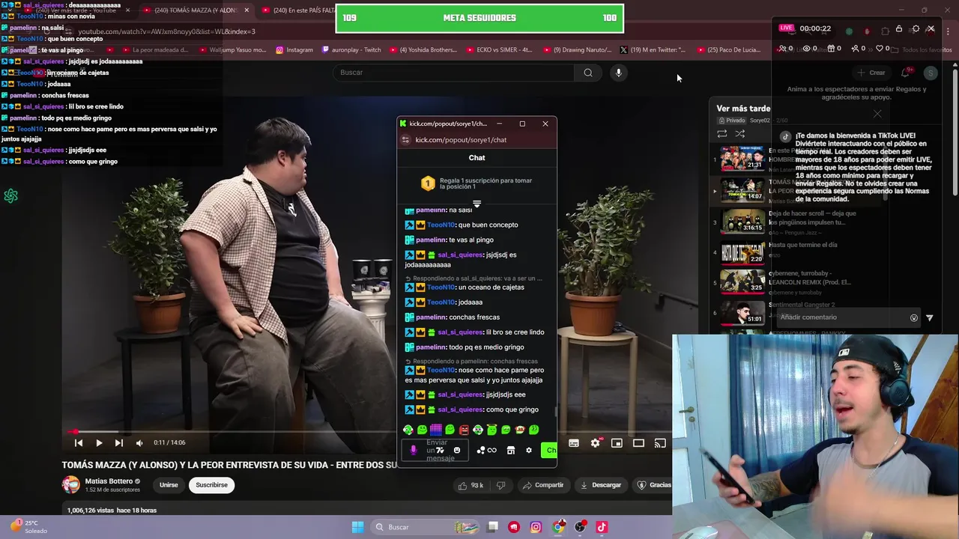Open YouTube notifications bell
The height and width of the screenshot is (539, 959).
point(906,73)
